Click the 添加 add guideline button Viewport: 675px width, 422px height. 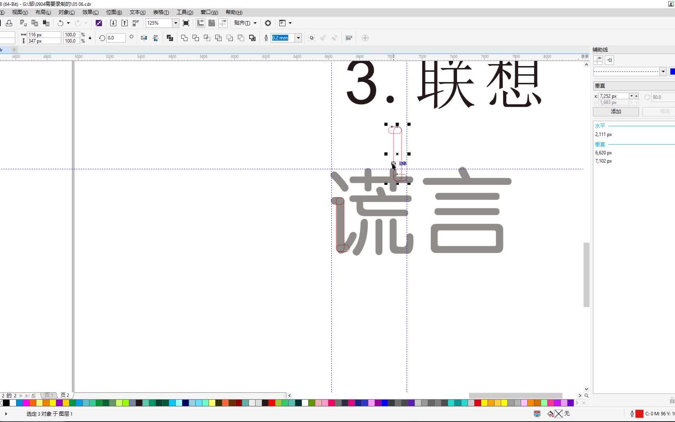(616, 111)
